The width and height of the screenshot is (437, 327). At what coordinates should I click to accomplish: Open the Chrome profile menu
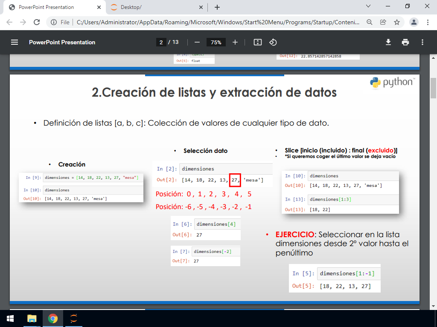coord(414,22)
